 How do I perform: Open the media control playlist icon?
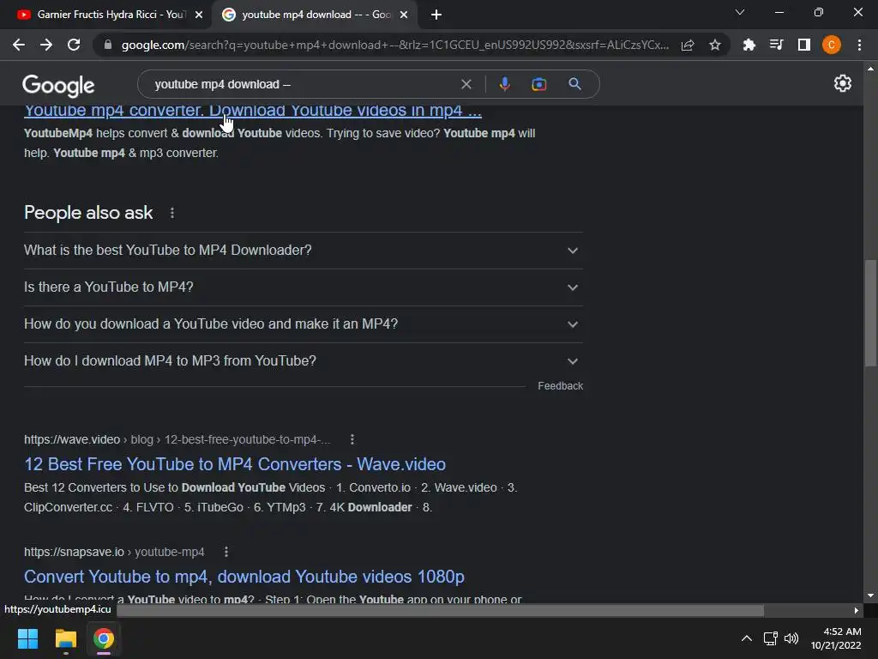776,45
